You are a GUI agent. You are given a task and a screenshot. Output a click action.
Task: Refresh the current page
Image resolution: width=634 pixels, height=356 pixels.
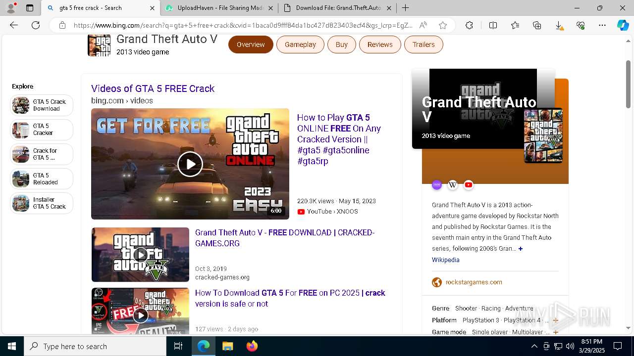[x=36, y=25]
